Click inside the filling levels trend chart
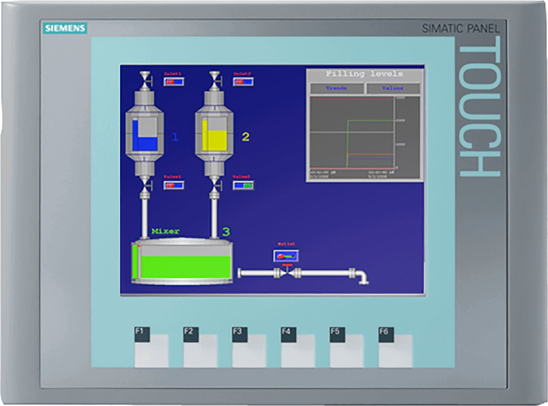Viewport: 548px width, 406px height. point(352,133)
